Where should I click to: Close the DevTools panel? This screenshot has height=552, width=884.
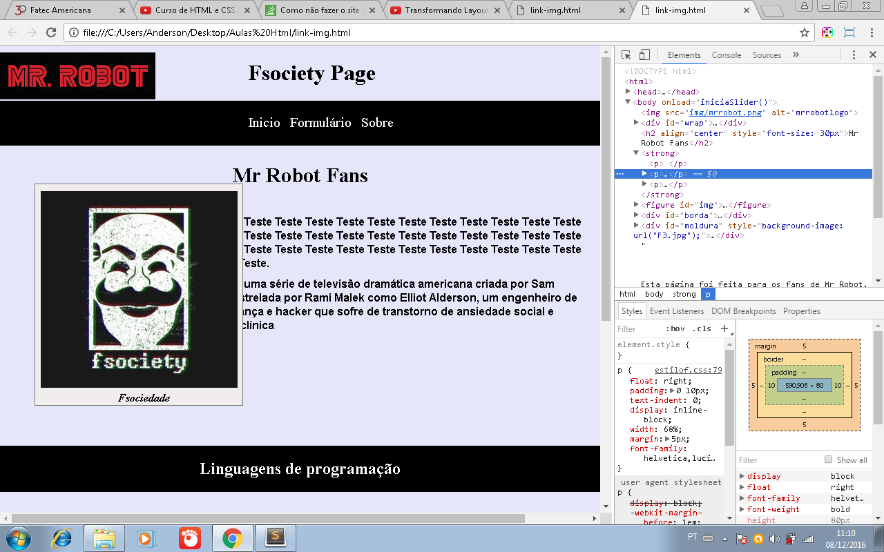coord(872,55)
